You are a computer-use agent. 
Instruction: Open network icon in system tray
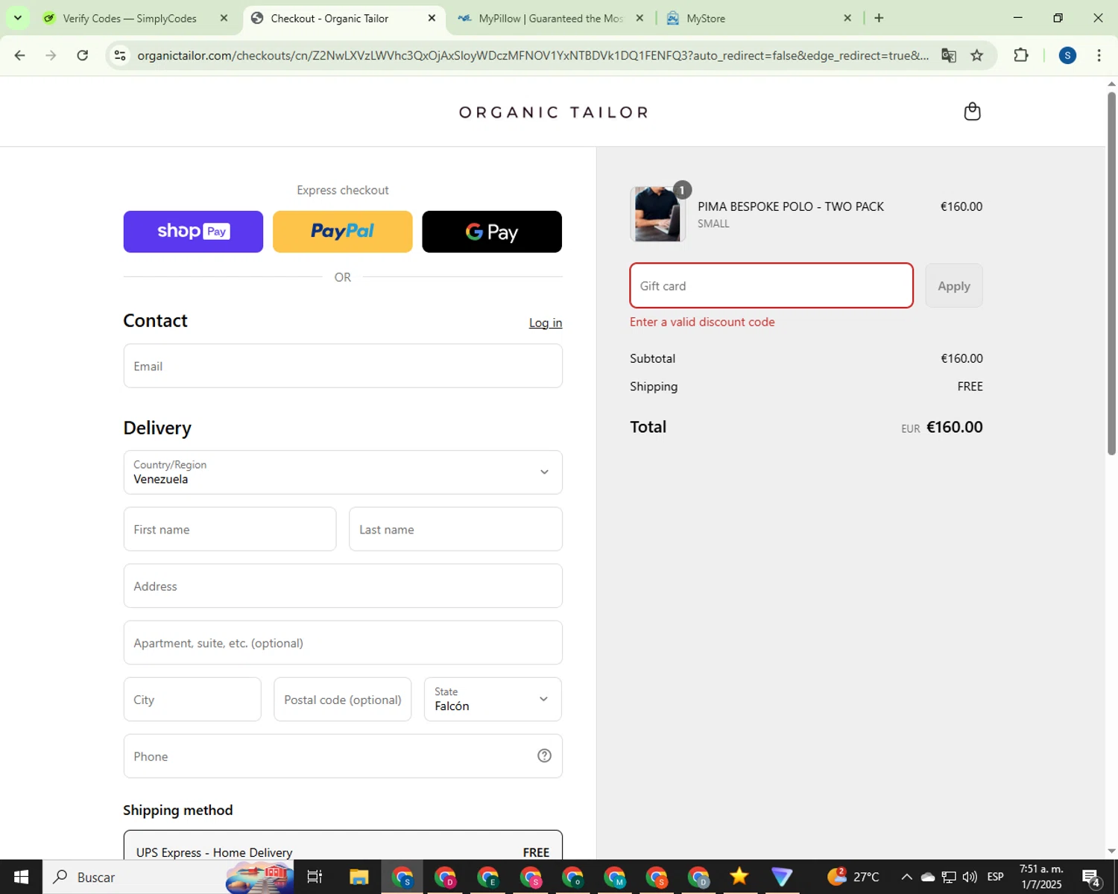coord(949,877)
